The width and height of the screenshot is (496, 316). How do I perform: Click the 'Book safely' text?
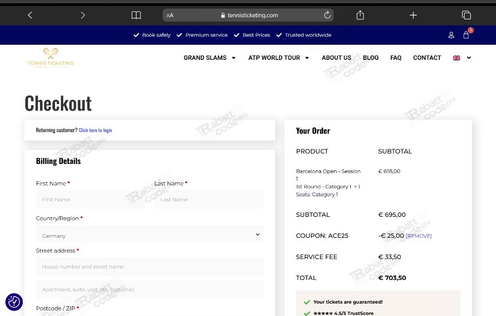click(157, 35)
